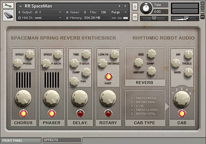
Task: Click the Reverb AMOUNT knob
Action: tap(151, 71)
